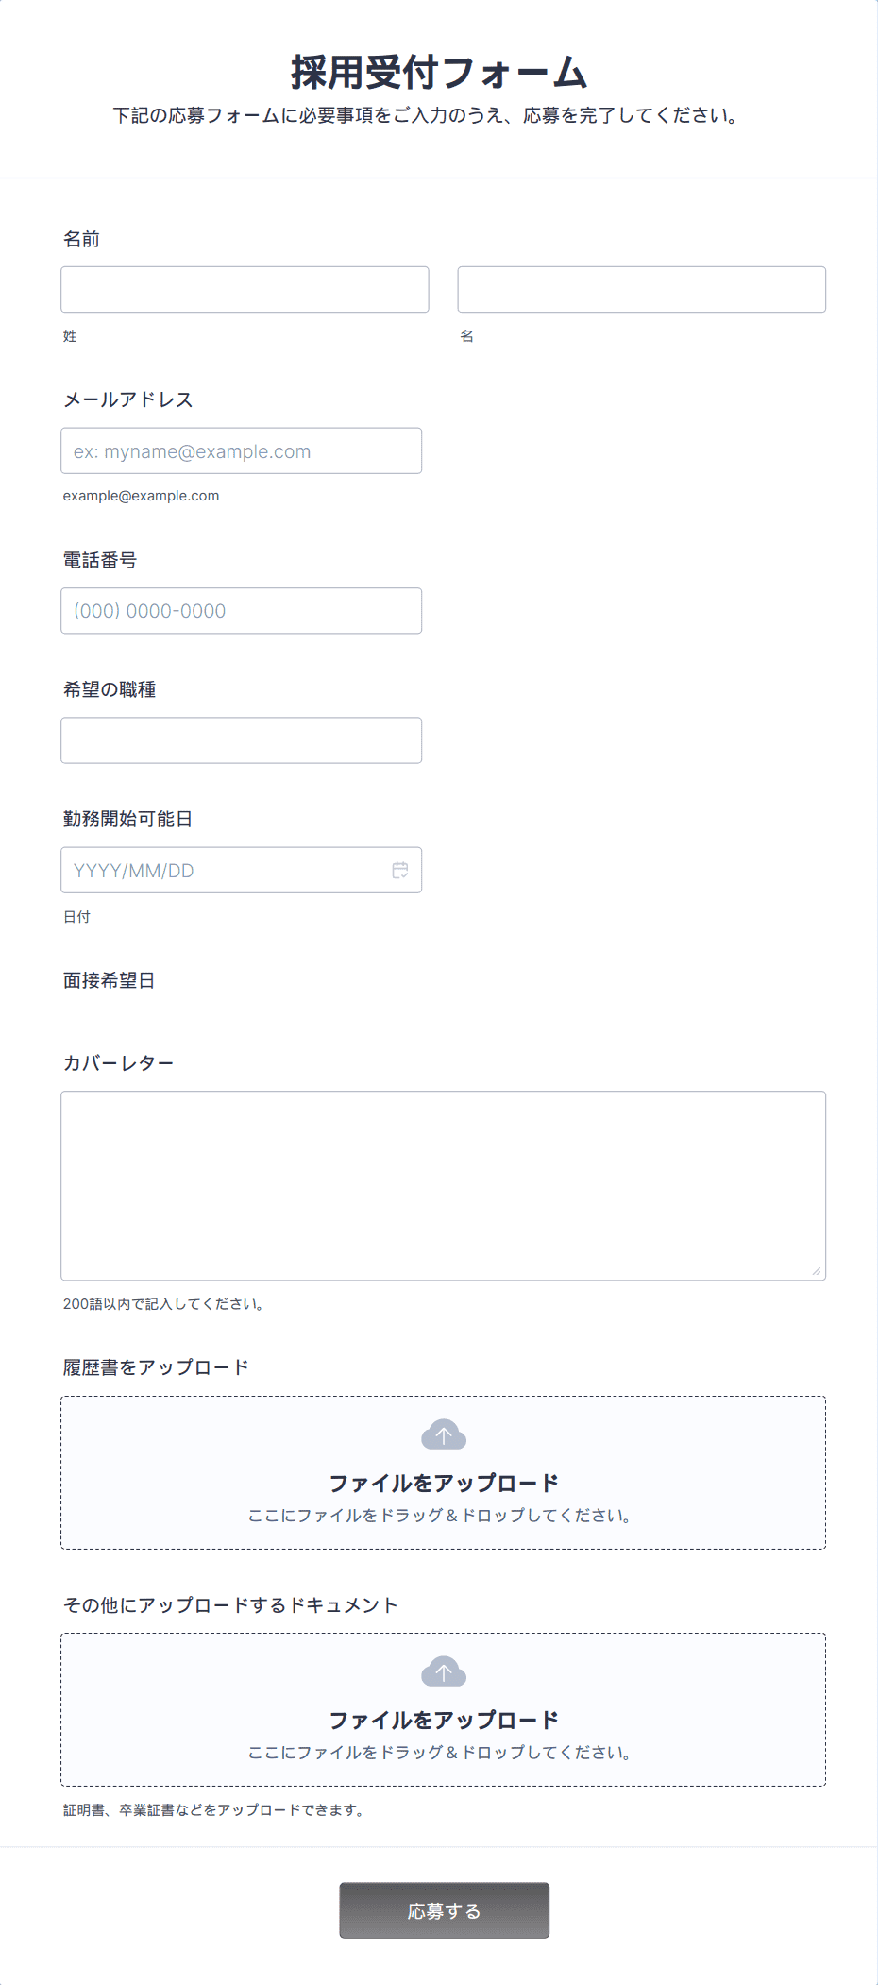Click inside the カバーレター text area
Screen dimensions: 878x1985
pos(443,1185)
